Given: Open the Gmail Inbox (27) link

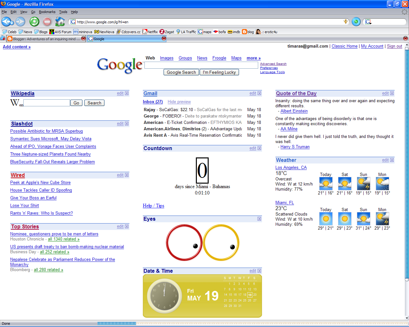Looking at the screenshot, I should [153, 102].
